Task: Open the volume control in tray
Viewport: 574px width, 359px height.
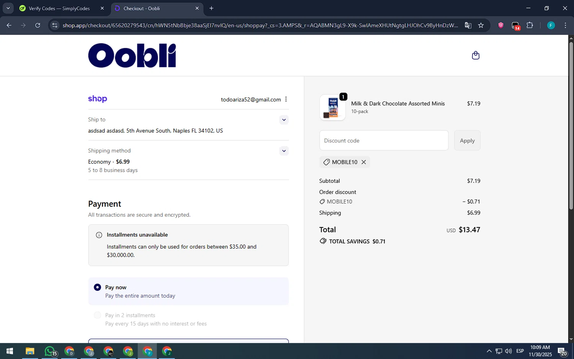Action: tap(508, 351)
